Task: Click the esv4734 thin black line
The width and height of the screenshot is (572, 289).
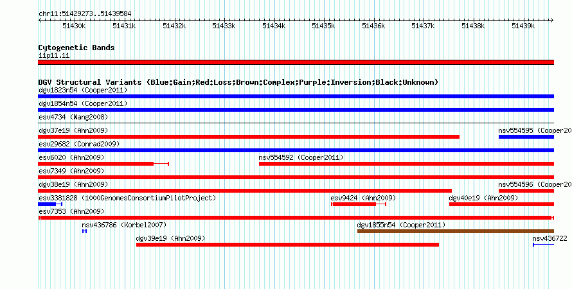Action: (296, 123)
